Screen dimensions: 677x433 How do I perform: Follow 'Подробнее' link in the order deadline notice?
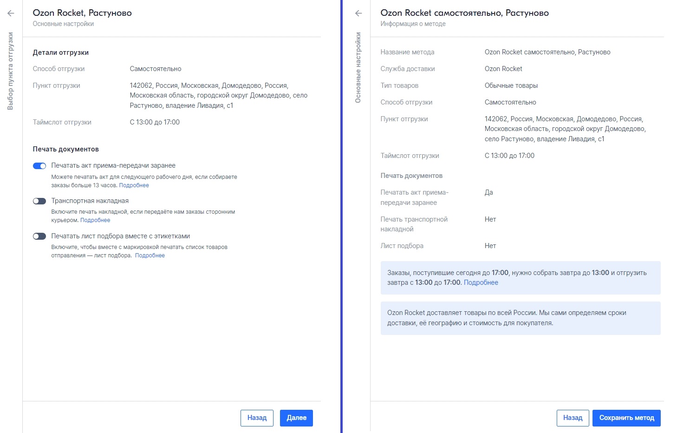coord(481,282)
